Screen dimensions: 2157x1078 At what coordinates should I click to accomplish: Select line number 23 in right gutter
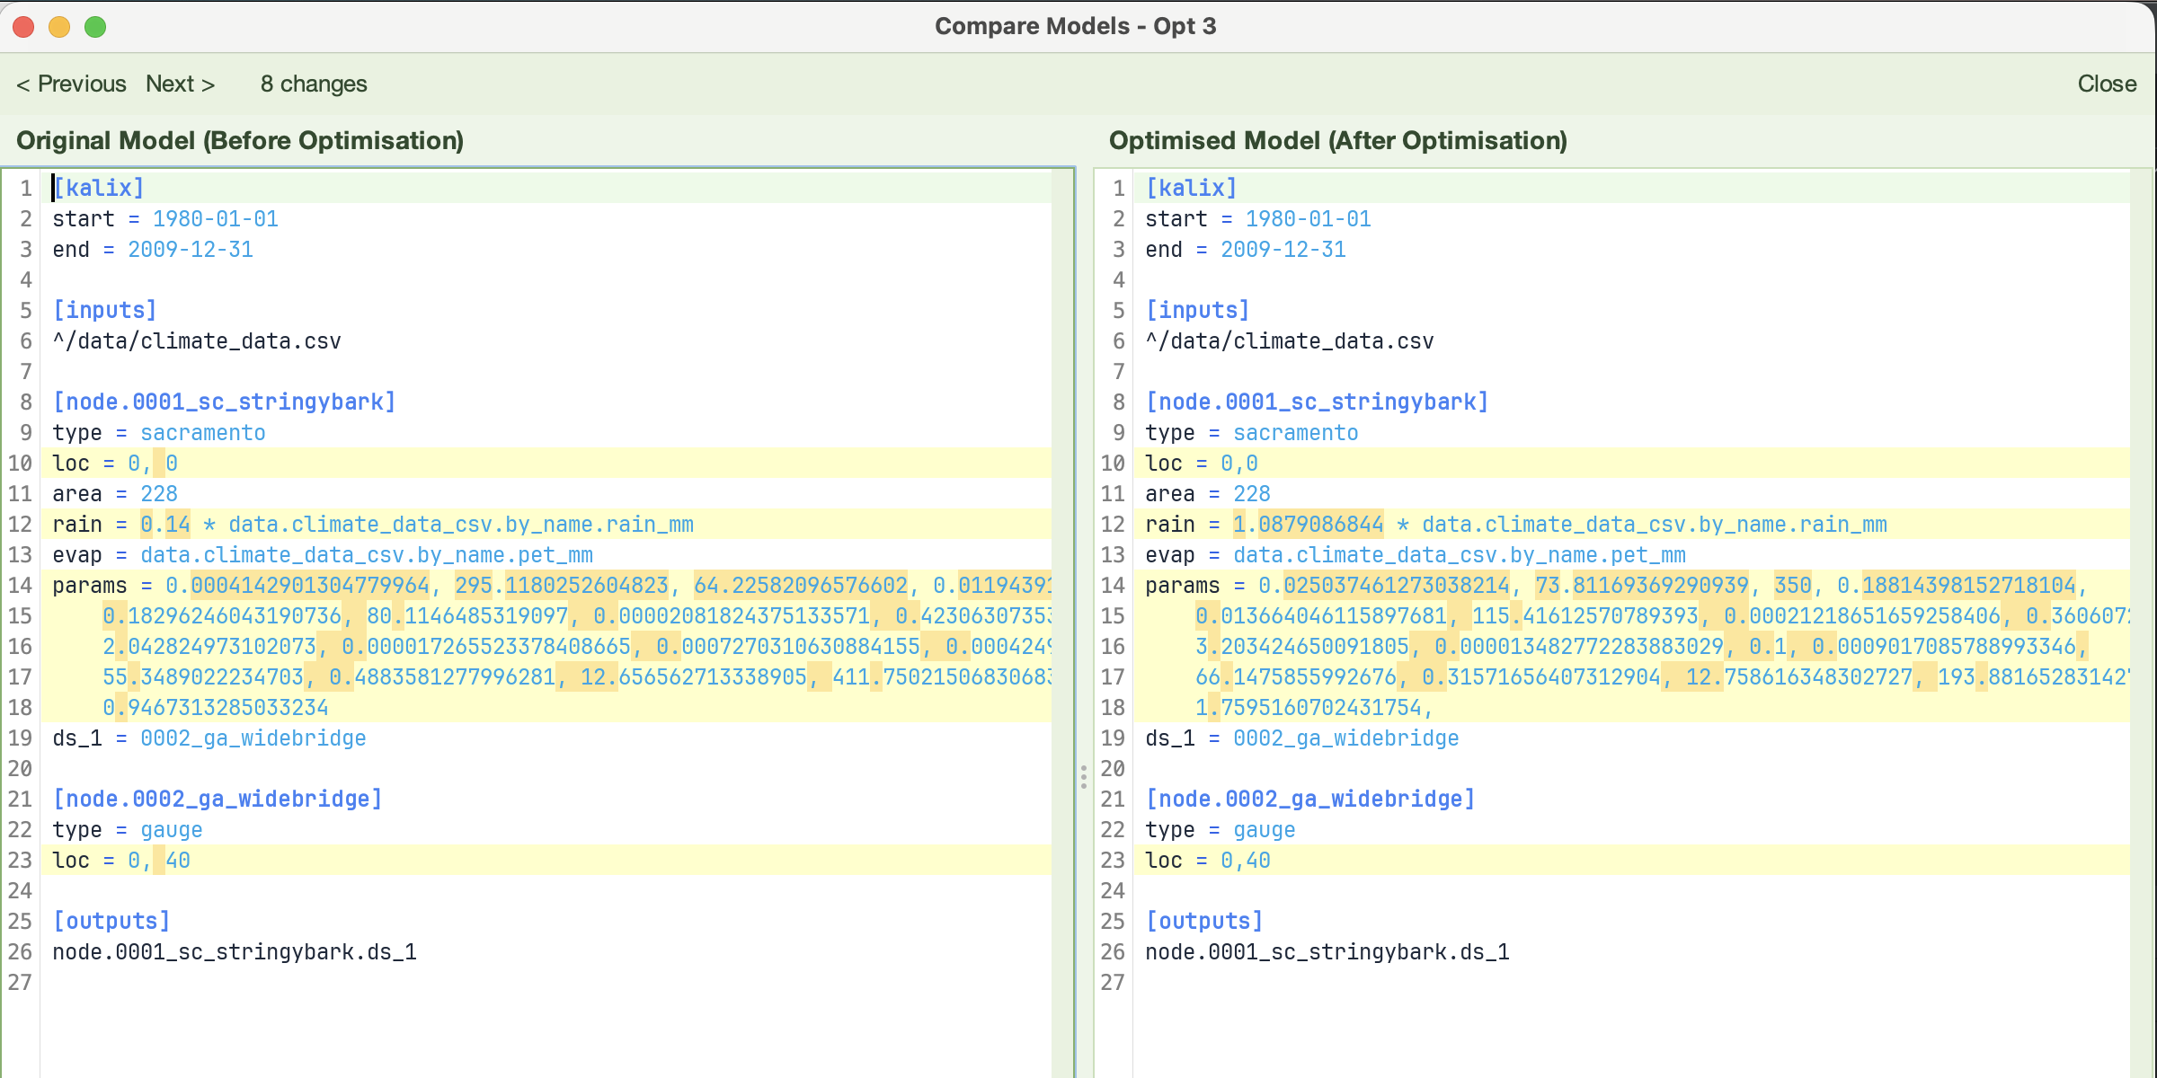pyautogui.click(x=1113, y=860)
